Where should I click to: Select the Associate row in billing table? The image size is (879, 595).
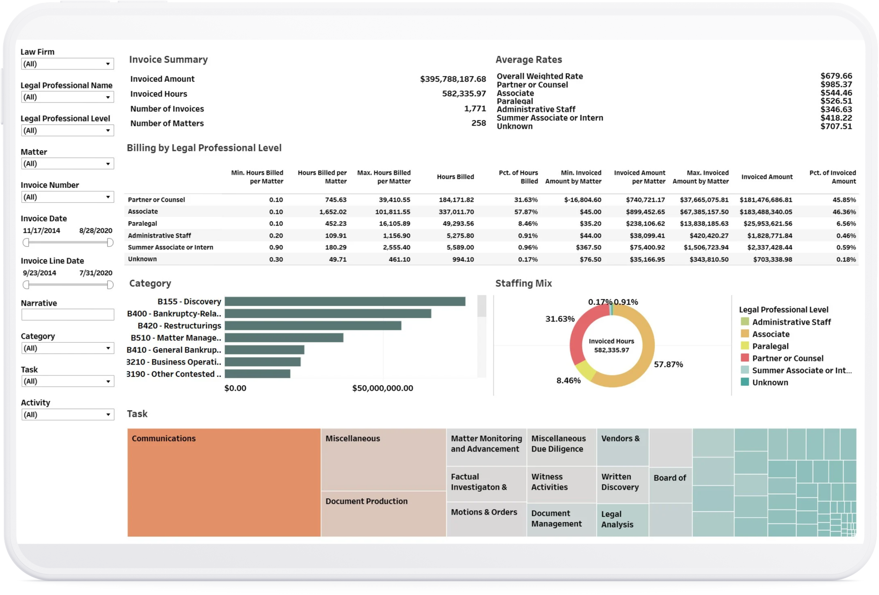[x=143, y=211]
